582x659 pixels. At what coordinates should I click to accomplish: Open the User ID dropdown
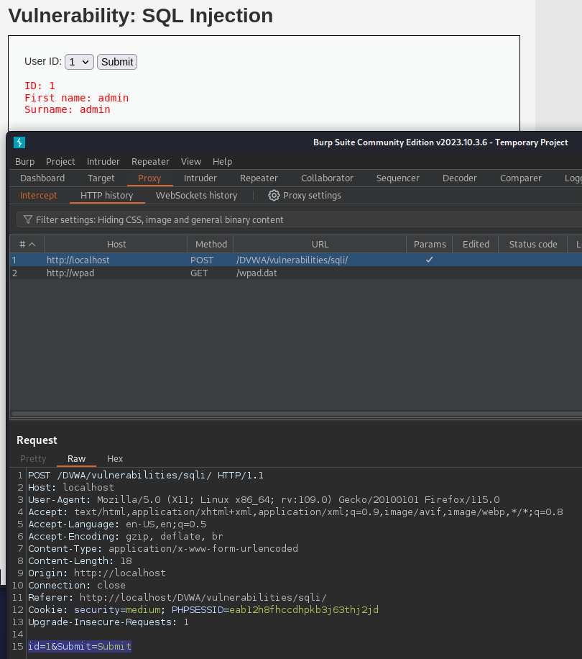(x=79, y=62)
